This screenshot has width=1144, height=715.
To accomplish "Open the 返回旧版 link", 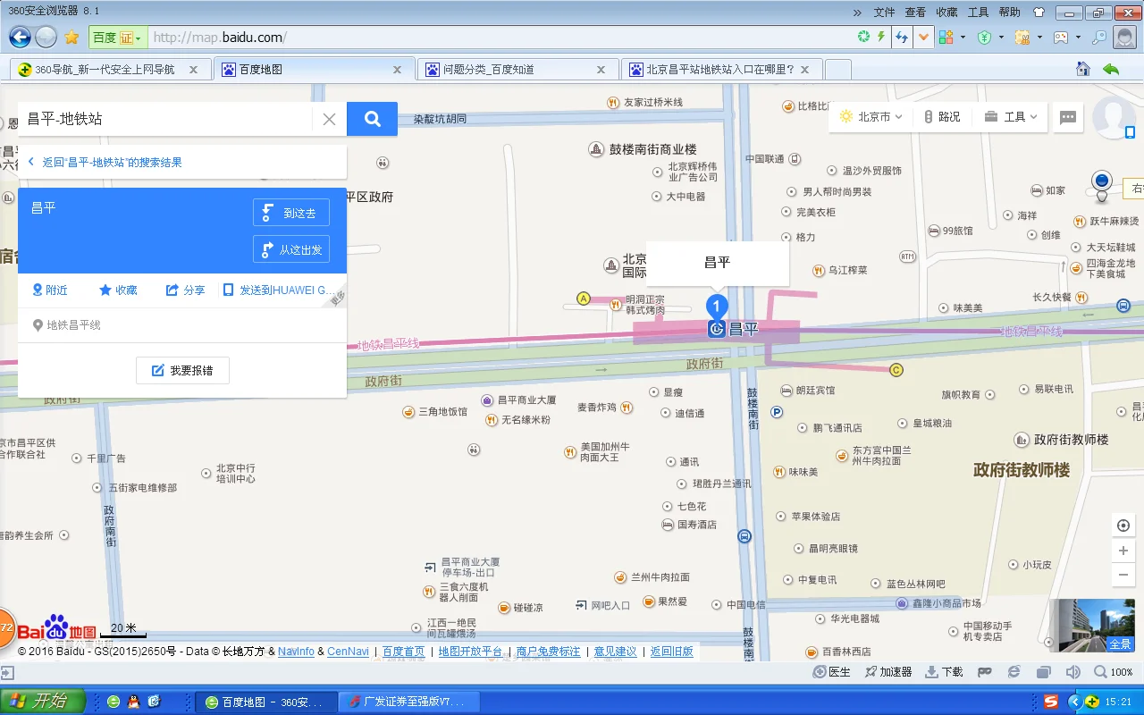I will pos(671,651).
